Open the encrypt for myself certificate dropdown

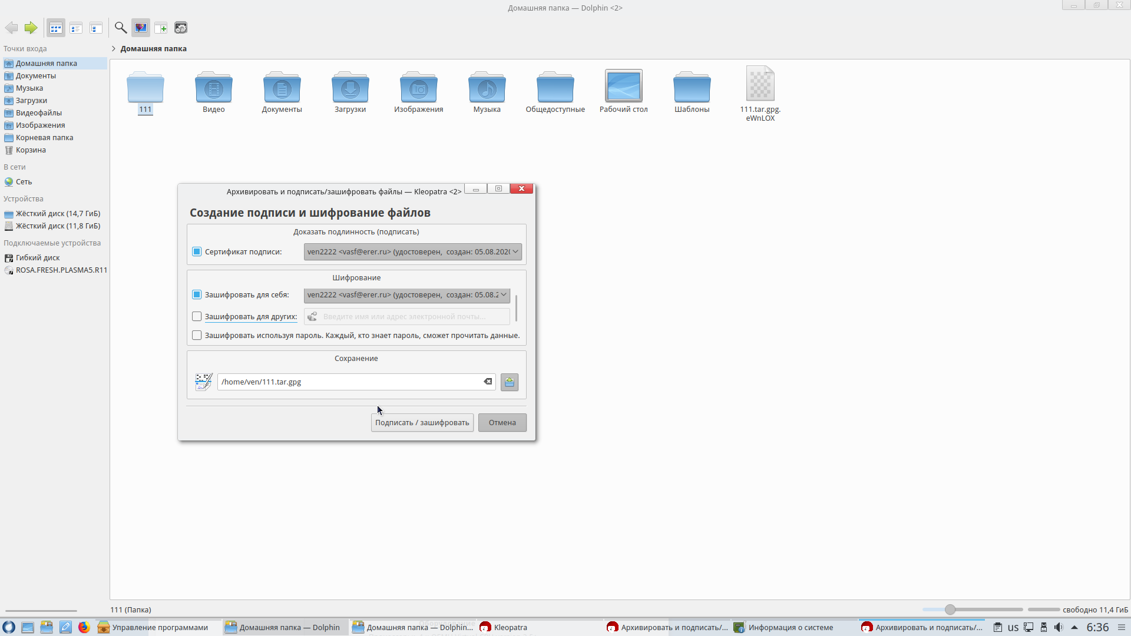(406, 295)
